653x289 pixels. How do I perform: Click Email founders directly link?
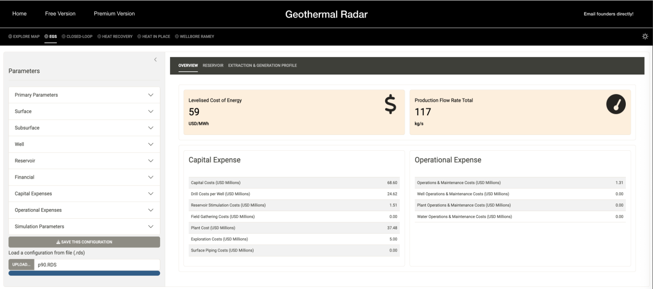click(x=609, y=14)
